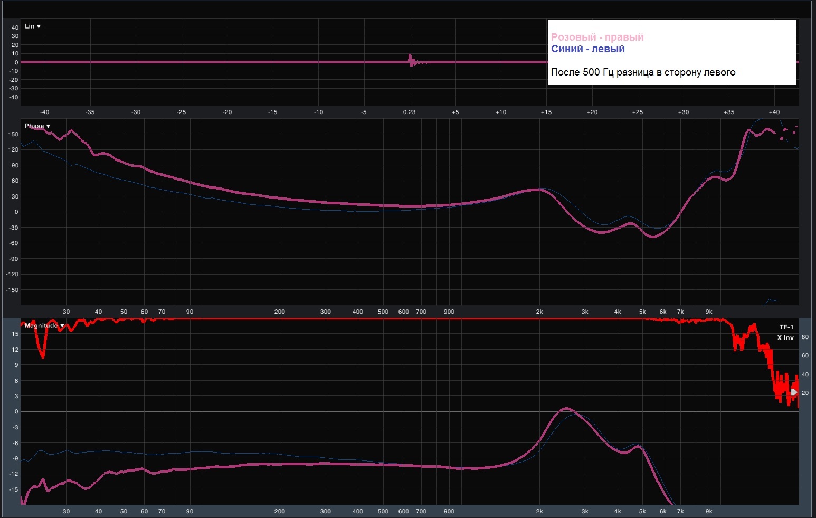Click the +15 label on the impulse time axis

(x=546, y=112)
